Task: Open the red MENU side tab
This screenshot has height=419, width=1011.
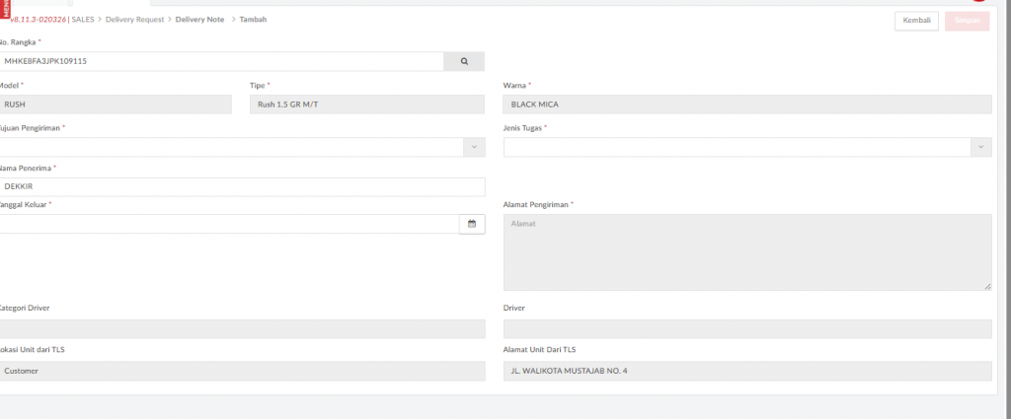Action: pyautogui.click(x=4, y=11)
